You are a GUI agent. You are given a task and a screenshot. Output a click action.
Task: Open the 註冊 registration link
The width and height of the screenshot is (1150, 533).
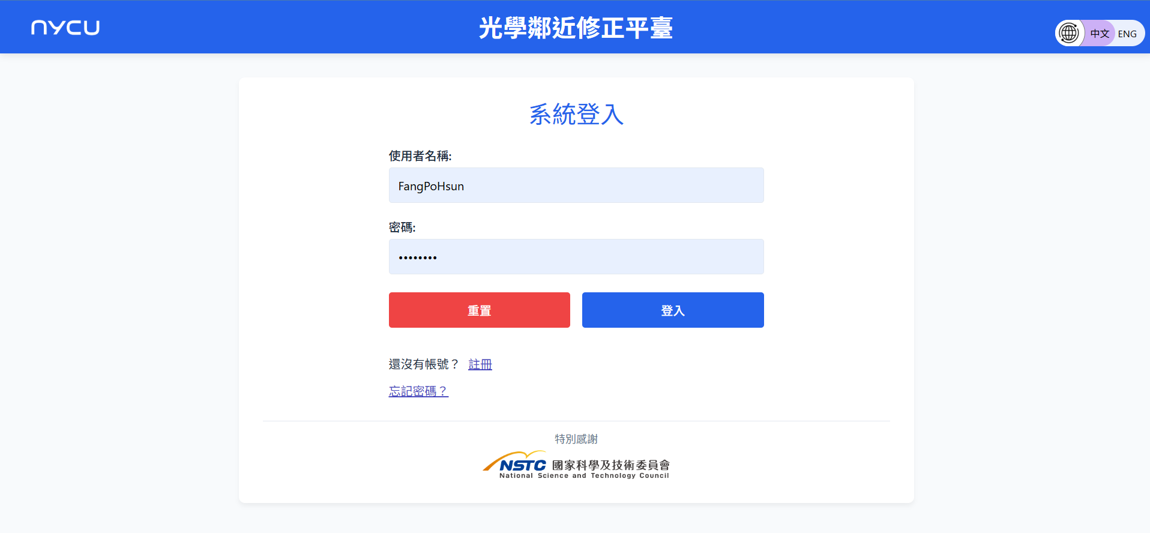coord(480,364)
